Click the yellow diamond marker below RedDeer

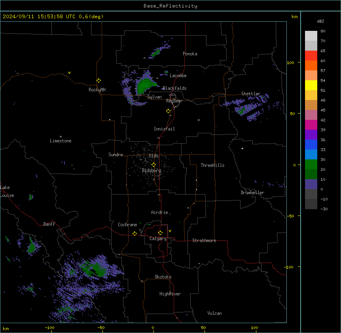[169, 111]
